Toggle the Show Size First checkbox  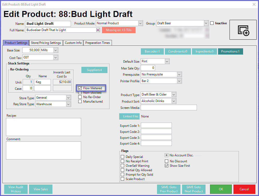(x=167, y=166)
